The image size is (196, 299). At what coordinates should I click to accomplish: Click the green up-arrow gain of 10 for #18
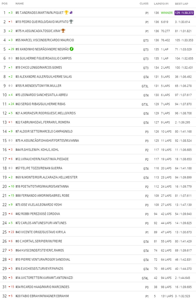click(x=11, y=186)
